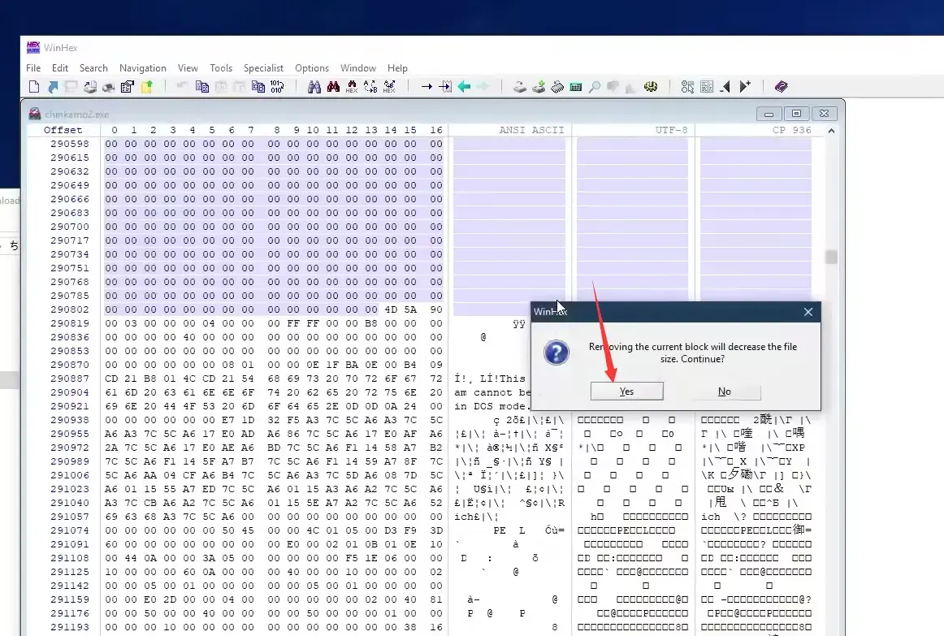Open the Tools menu
The image size is (944, 636).
pos(221,68)
